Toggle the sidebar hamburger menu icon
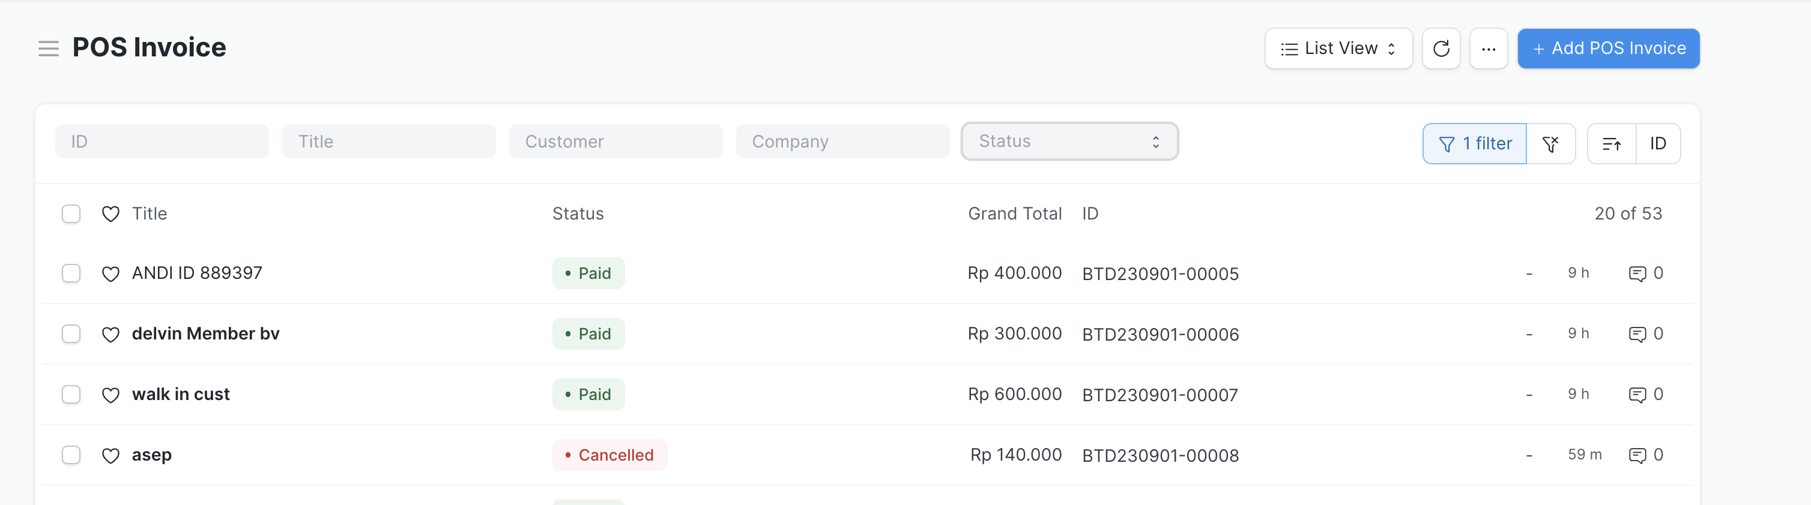The height and width of the screenshot is (505, 1811). [x=49, y=49]
